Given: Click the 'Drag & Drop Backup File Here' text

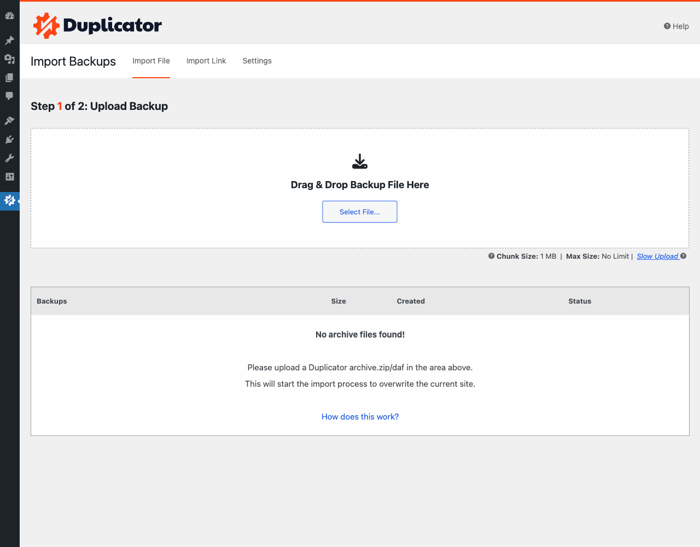Looking at the screenshot, I should [x=360, y=185].
